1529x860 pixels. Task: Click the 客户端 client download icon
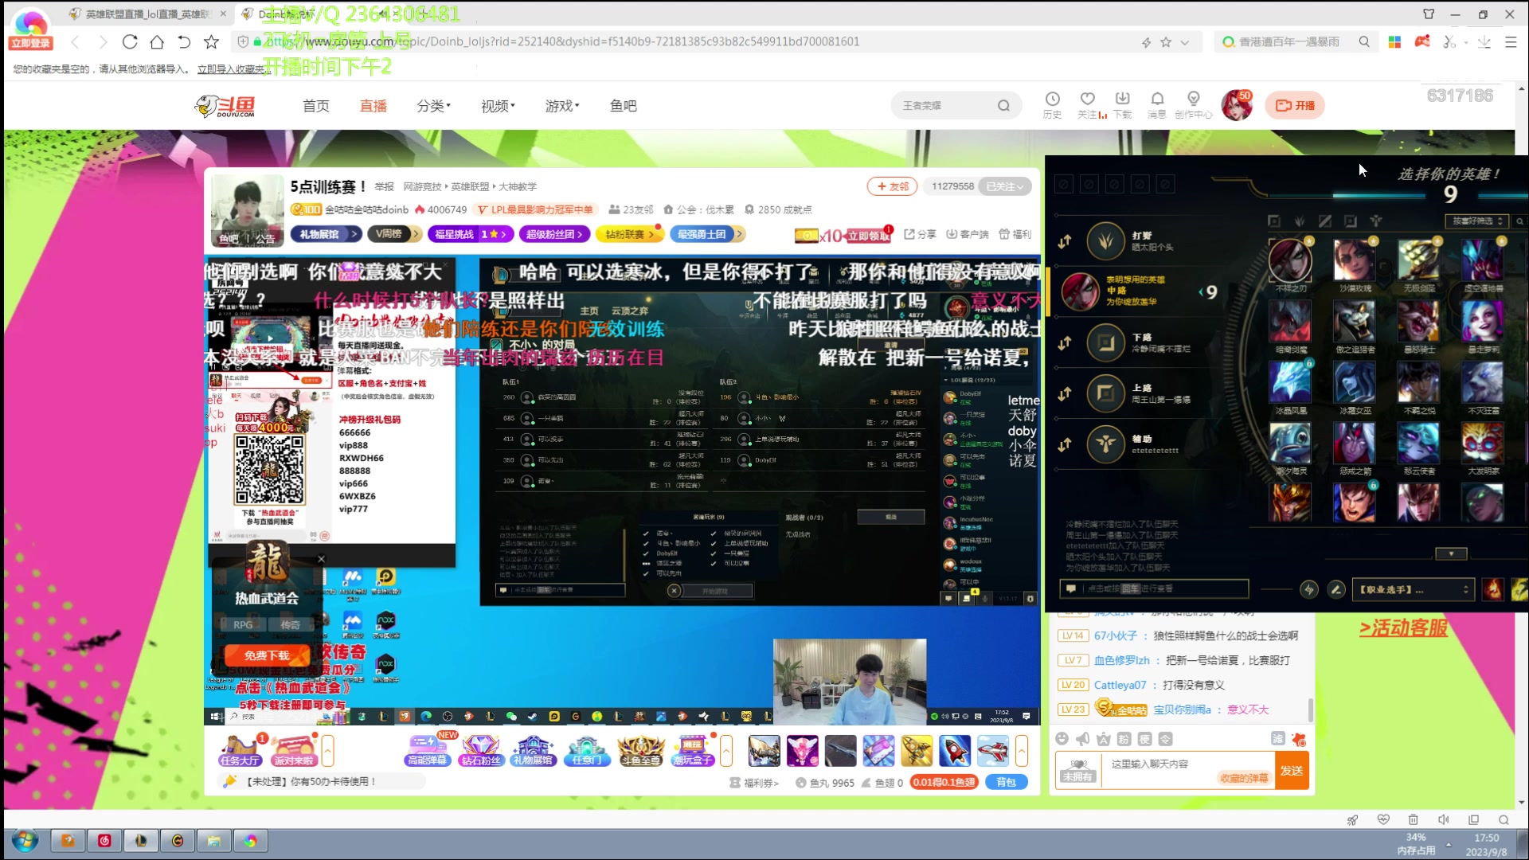pyautogui.click(x=968, y=234)
